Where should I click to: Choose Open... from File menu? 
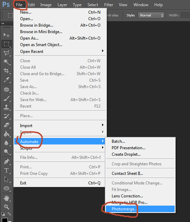coord(60,19)
